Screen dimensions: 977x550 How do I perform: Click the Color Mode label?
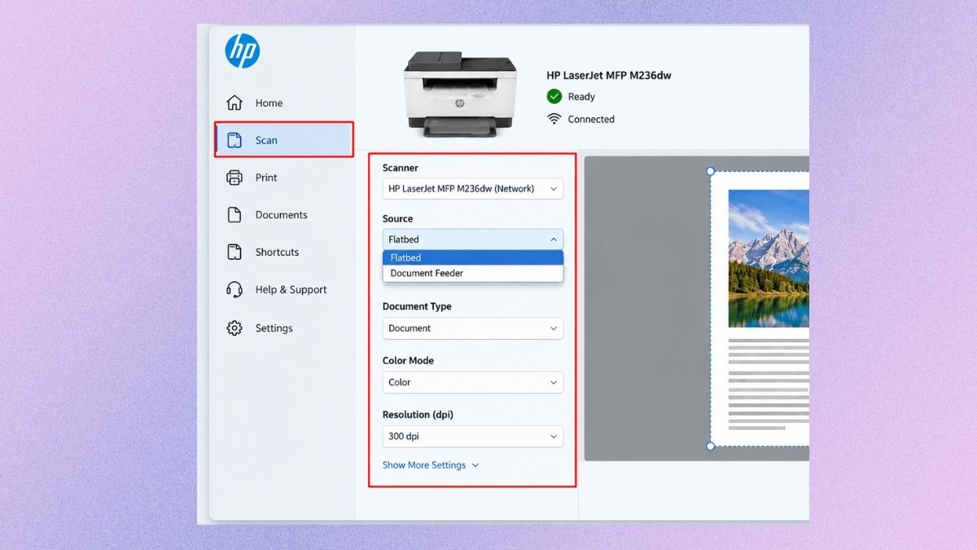[408, 360]
